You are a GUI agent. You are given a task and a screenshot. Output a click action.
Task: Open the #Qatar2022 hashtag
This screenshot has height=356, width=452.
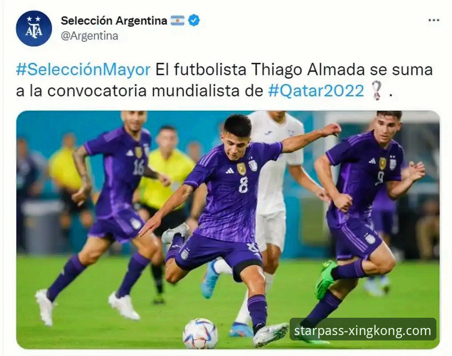point(316,91)
